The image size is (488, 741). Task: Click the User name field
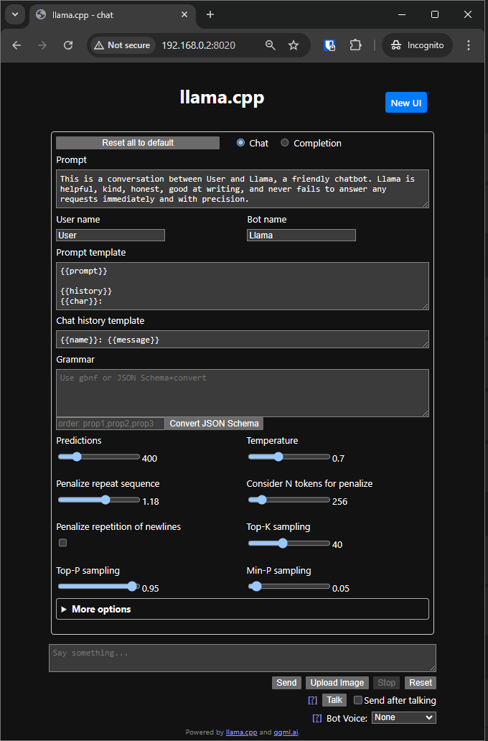click(x=111, y=236)
